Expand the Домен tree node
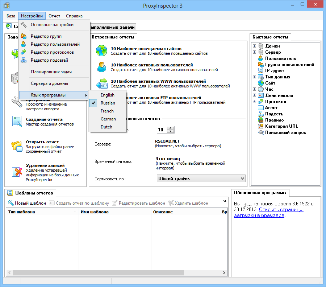Viewport: 326px width, 287px height. click(255, 46)
